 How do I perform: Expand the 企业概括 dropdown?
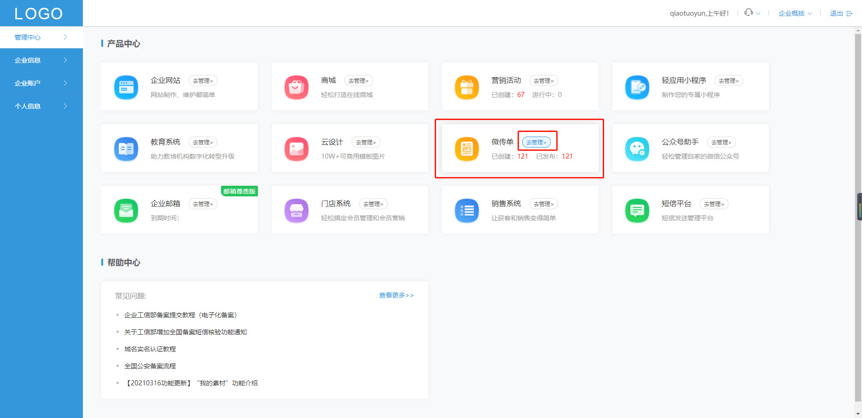(x=794, y=13)
